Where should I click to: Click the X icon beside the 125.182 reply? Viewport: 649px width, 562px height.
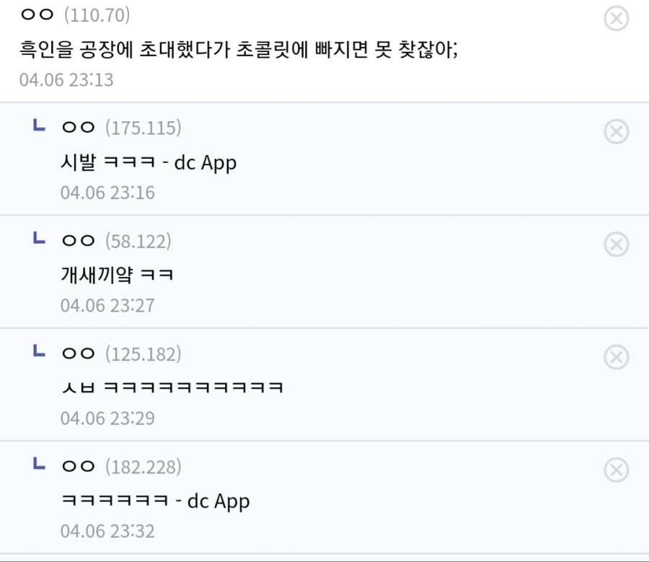617,357
